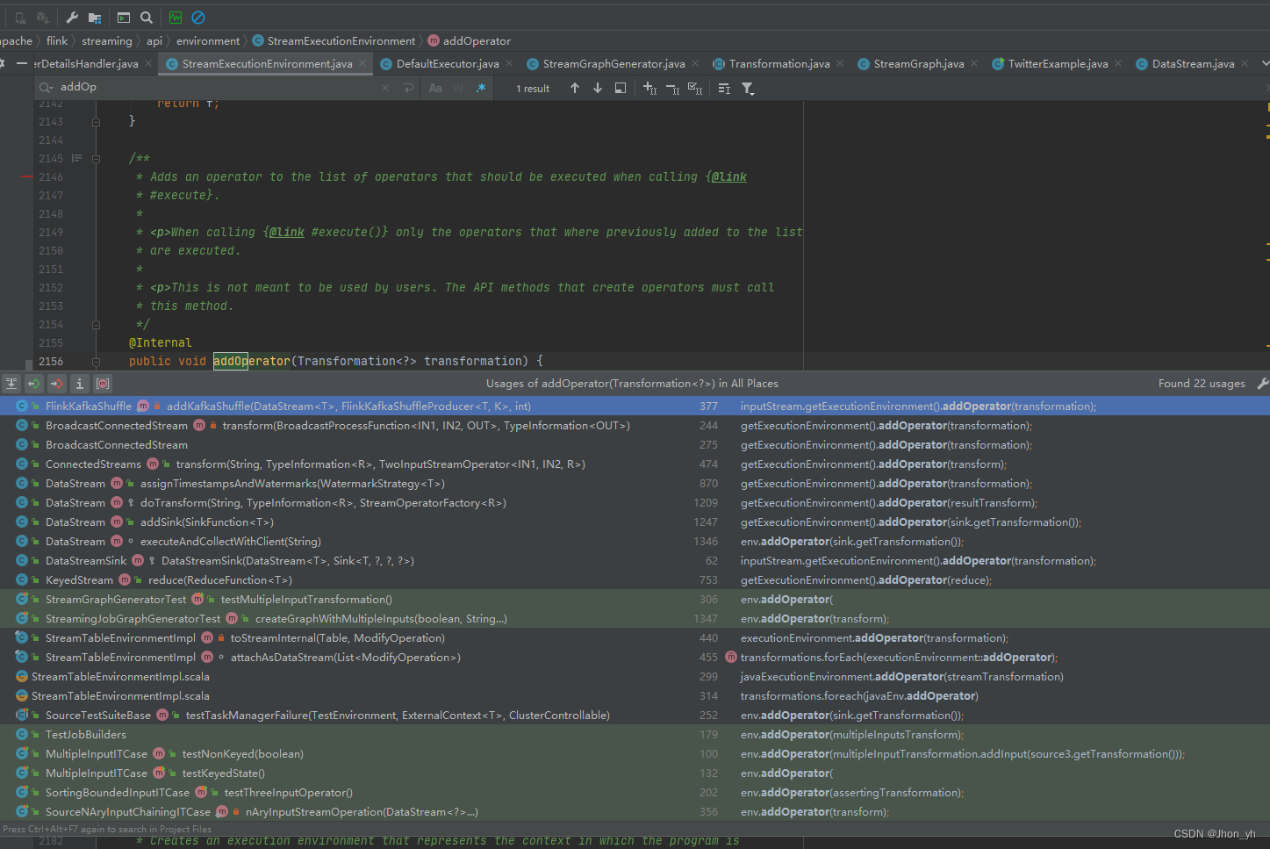Close StreamExecutionEnvironment.java tab
The height and width of the screenshot is (849, 1270).
click(362, 63)
